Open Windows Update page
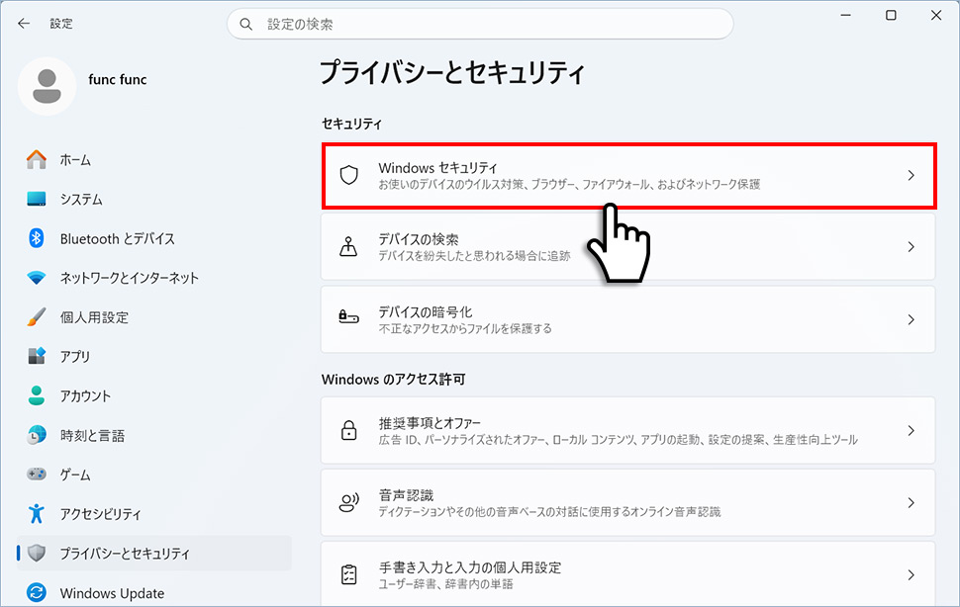Screen dimensions: 960x607 coord(153,593)
